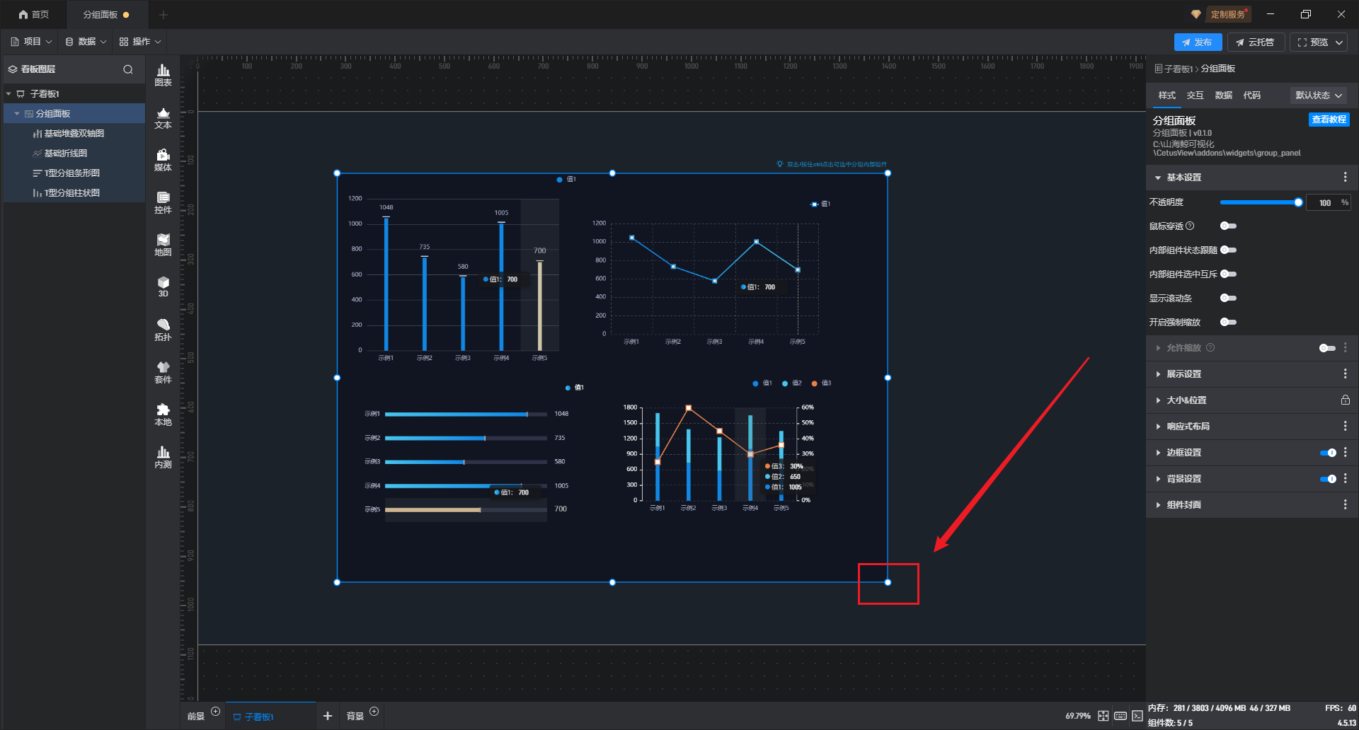Open the 默认状态 dropdown
The width and height of the screenshot is (1359, 730).
tap(1318, 95)
